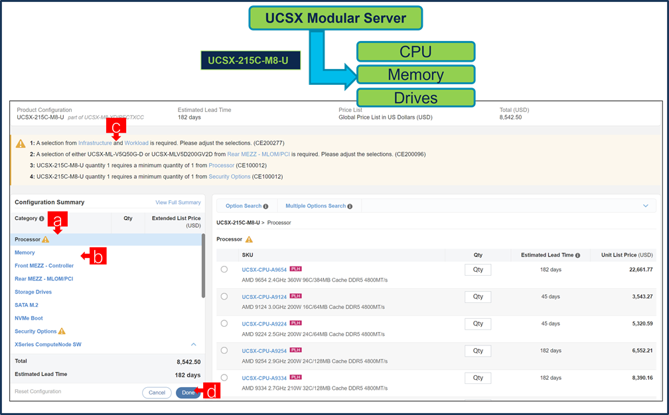Follow Infrastructure link in warning message
This screenshot has width=669, height=415.
(x=95, y=143)
